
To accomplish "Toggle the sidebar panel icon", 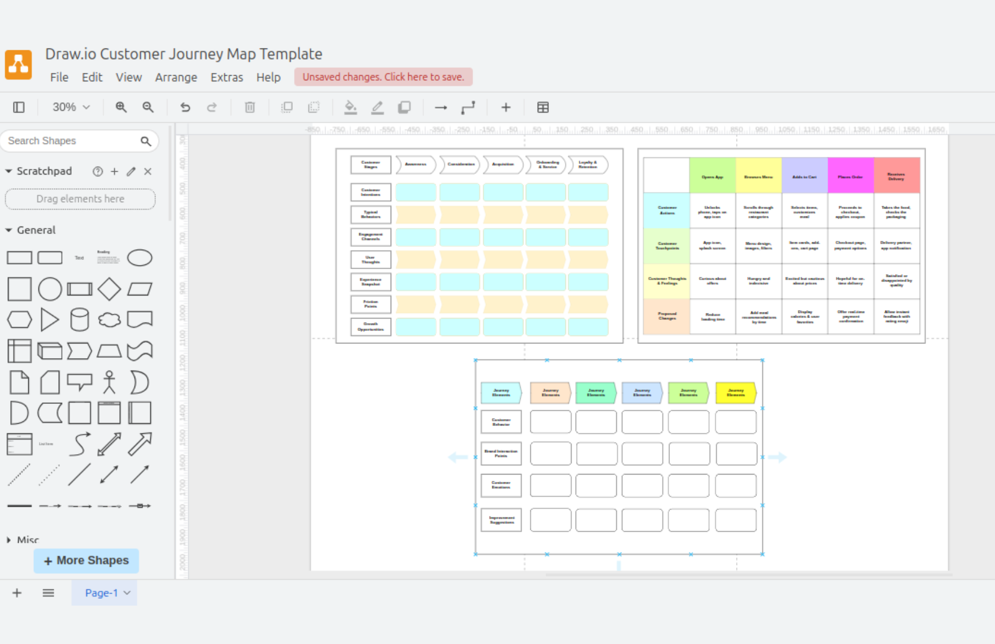I will 19,107.
